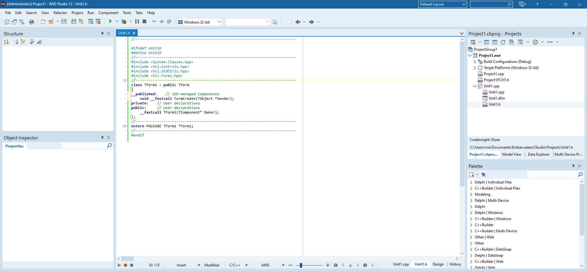
Task: Zoom in editor with the plus button
Action: (328, 265)
